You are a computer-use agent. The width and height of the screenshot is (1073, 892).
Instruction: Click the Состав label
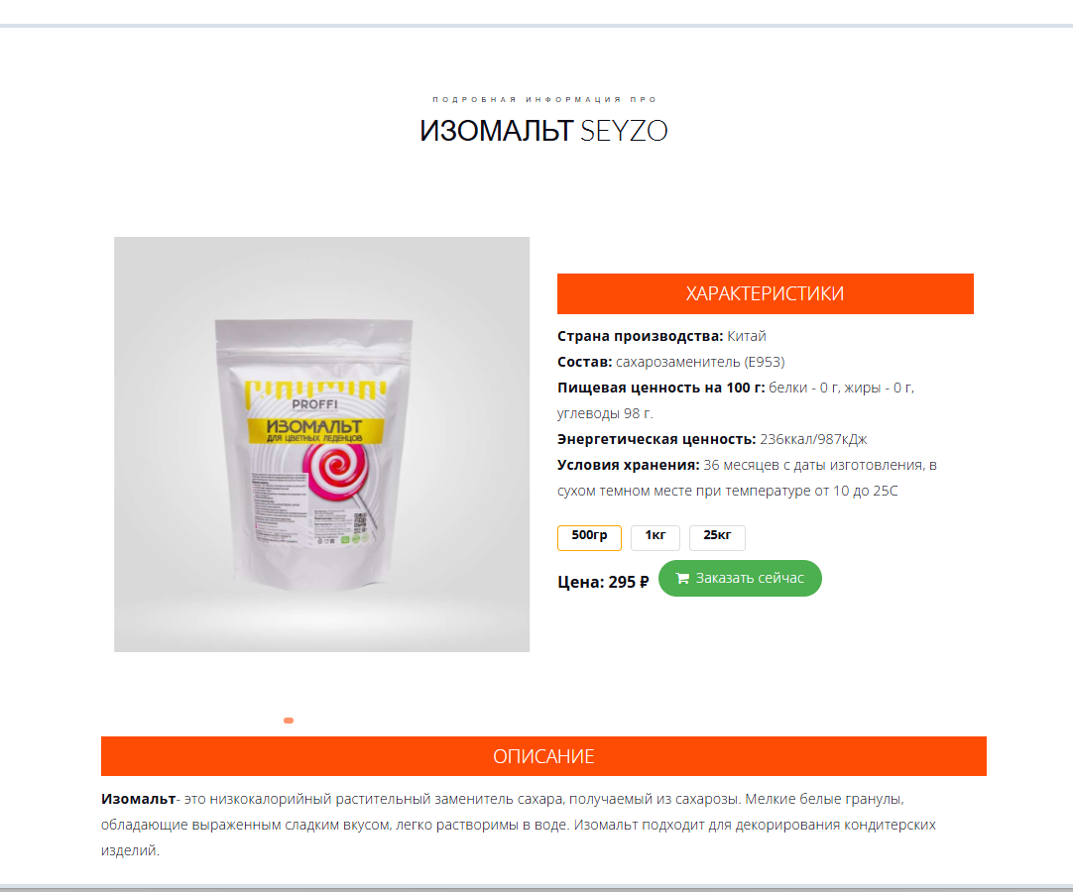pyautogui.click(x=584, y=362)
